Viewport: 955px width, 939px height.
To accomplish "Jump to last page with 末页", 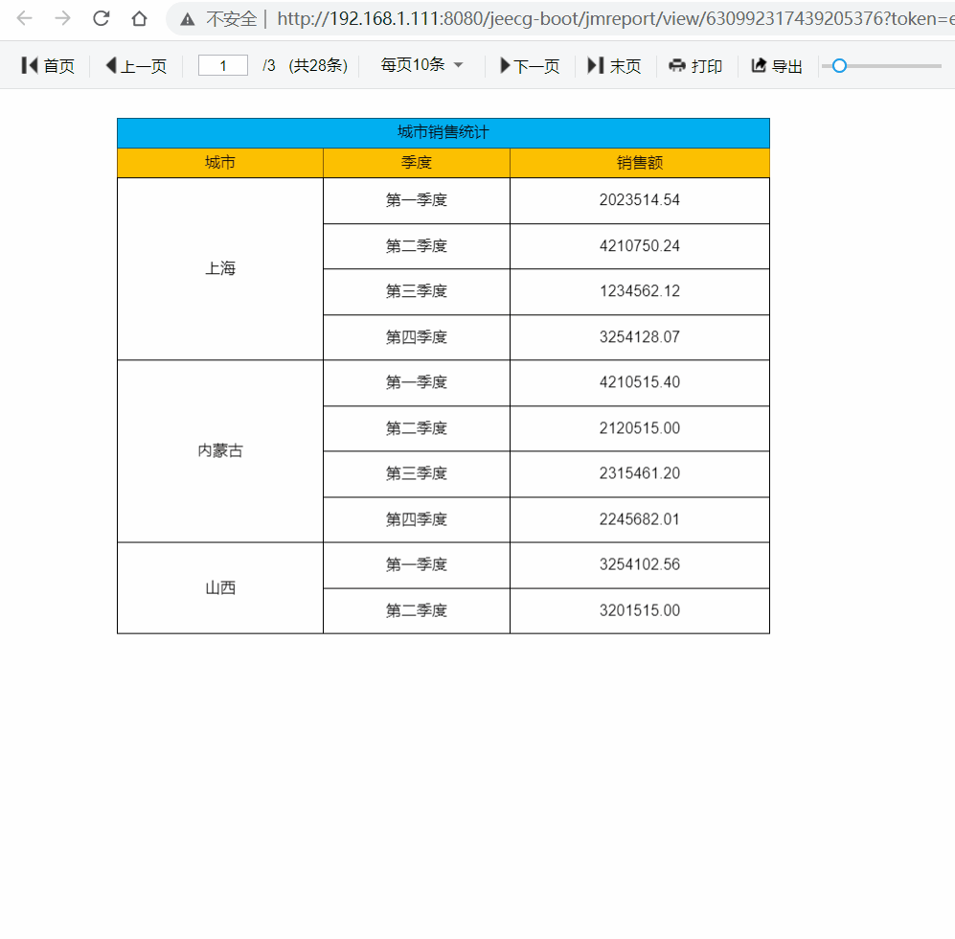I will [614, 66].
